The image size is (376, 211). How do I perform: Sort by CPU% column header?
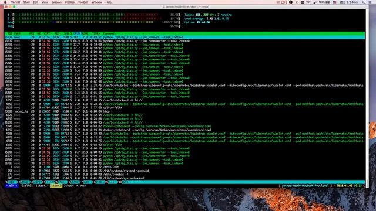[x=77, y=33]
